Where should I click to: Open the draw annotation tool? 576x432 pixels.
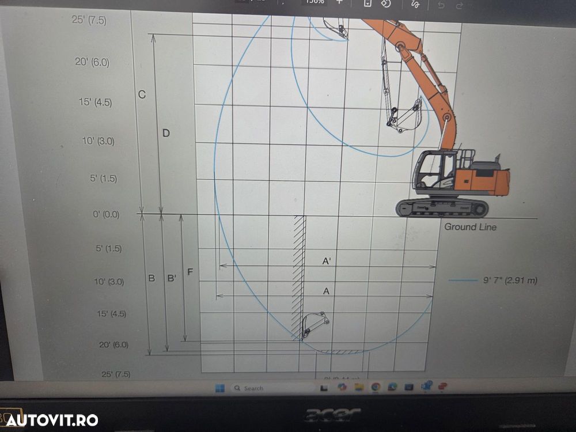click(415, 5)
